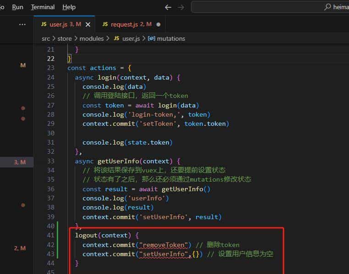Open the sidebar more actions ellipsis
349x274 pixels.
(x=22, y=24)
